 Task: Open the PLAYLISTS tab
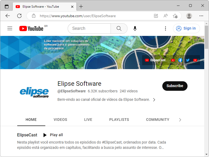119,120
